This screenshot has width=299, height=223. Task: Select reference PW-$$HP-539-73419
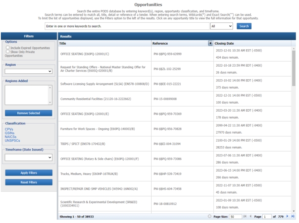click(x=167, y=174)
